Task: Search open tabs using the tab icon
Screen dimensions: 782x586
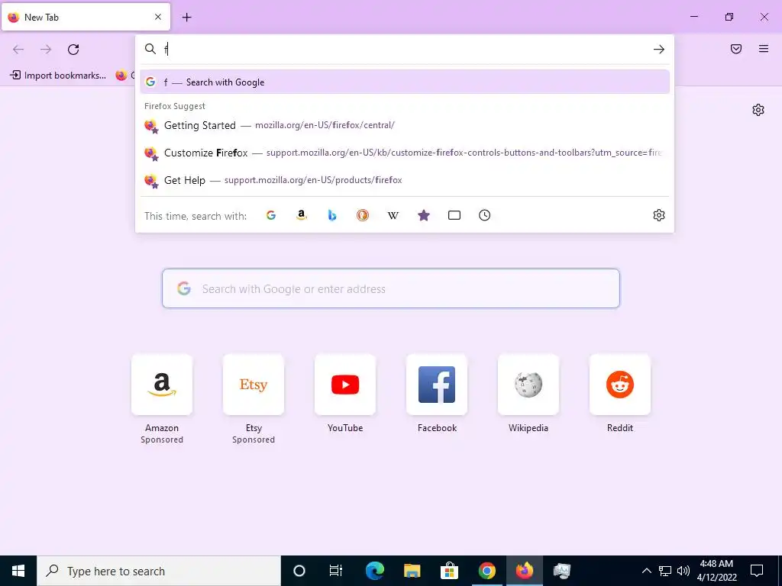Action: click(454, 215)
